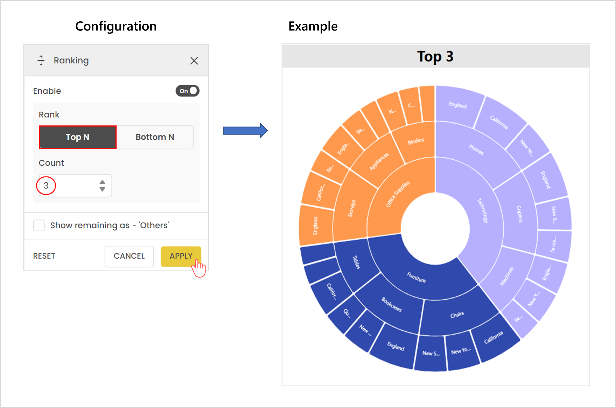This screenshot has height=408, width=616.
Task: Select the Copiers slice
Action: (x=519, y=214)
